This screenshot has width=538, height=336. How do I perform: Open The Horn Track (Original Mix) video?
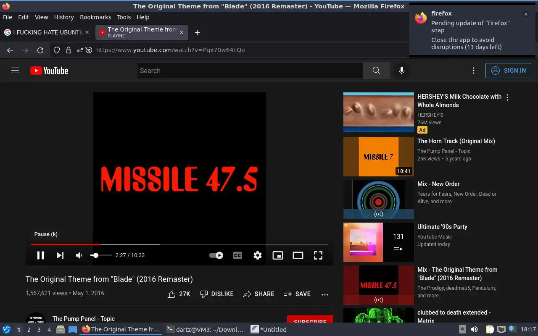coord(456,141)
